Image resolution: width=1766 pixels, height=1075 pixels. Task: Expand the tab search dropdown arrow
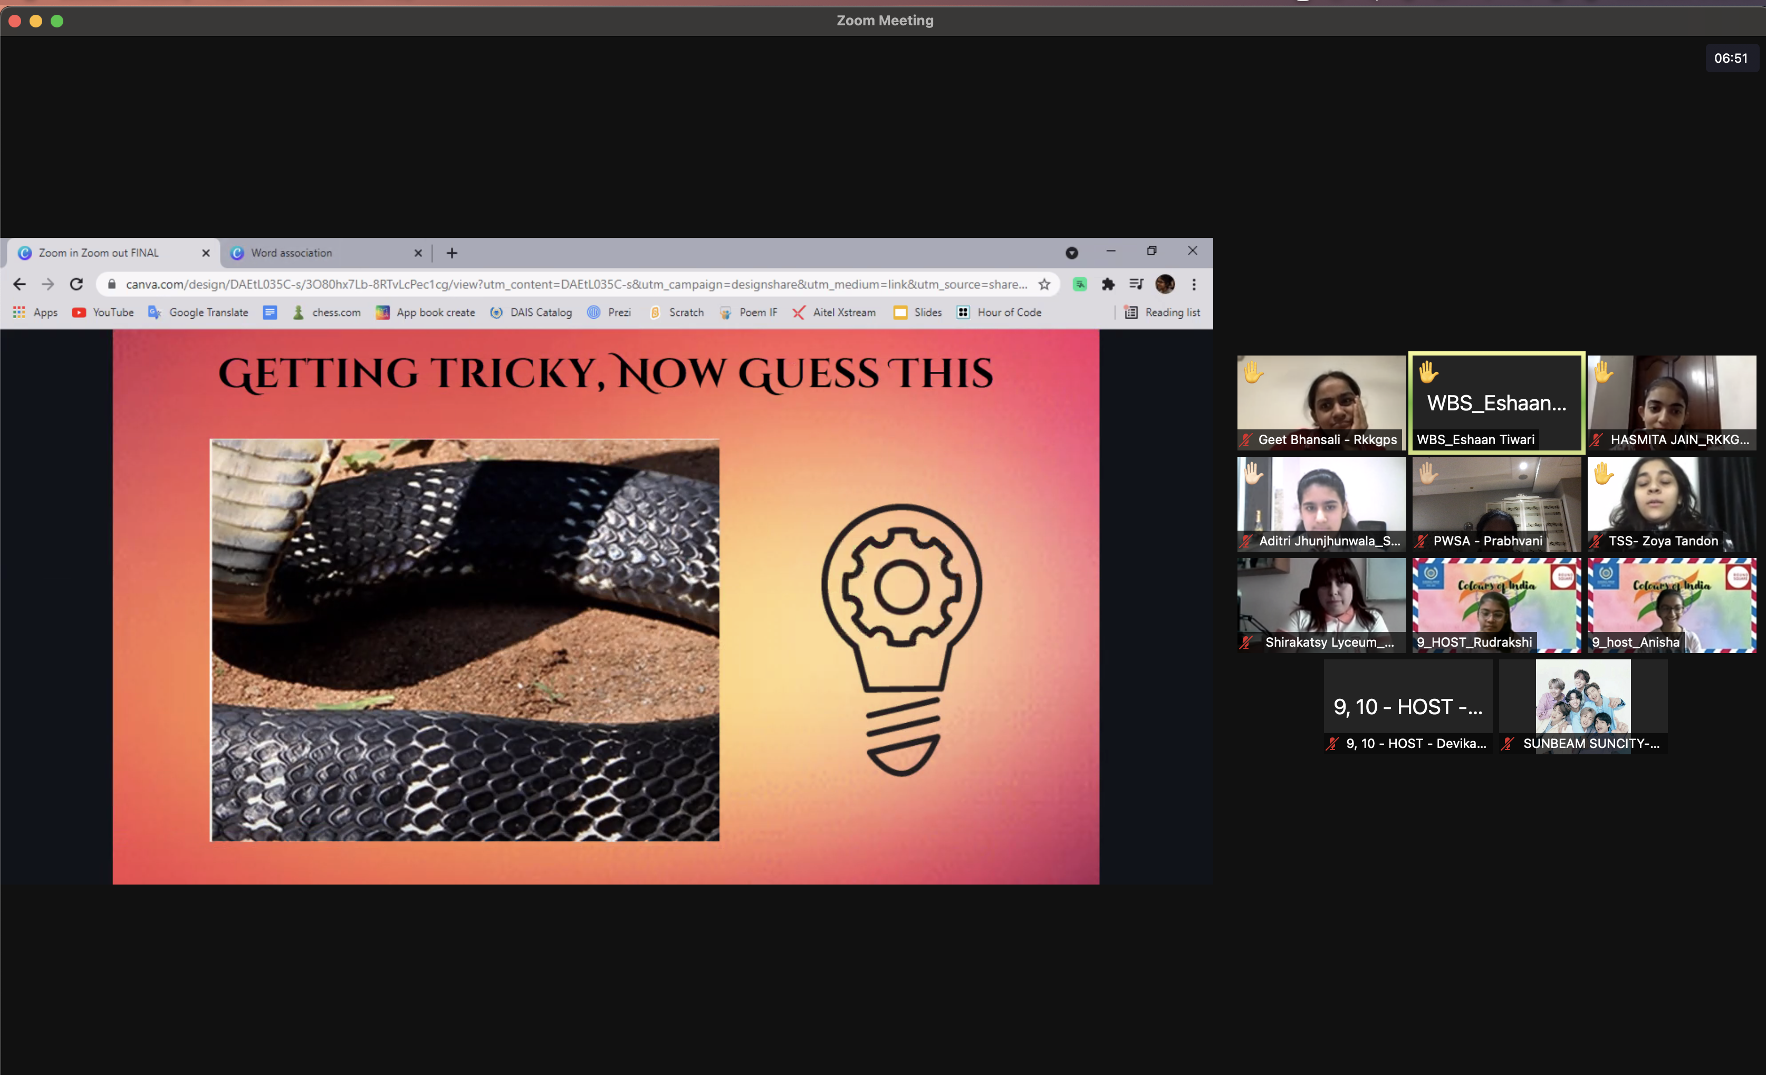(x=1071, y=253)
